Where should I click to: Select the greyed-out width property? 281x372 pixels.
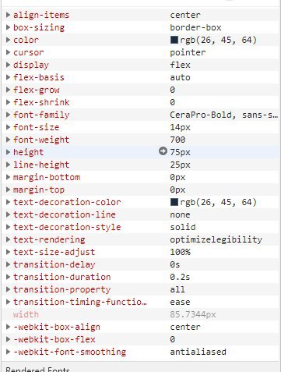26,314
